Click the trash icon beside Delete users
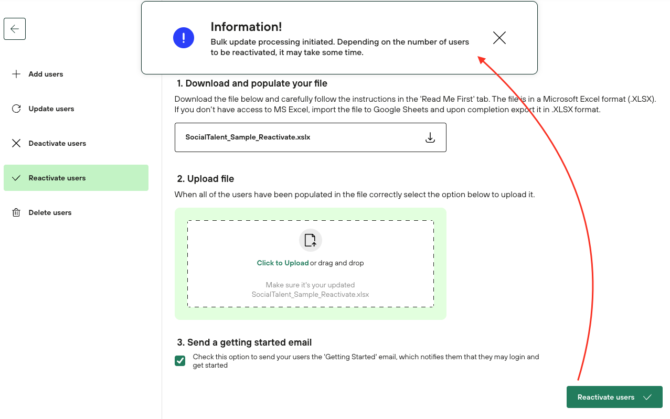 (x=16, y=212)
